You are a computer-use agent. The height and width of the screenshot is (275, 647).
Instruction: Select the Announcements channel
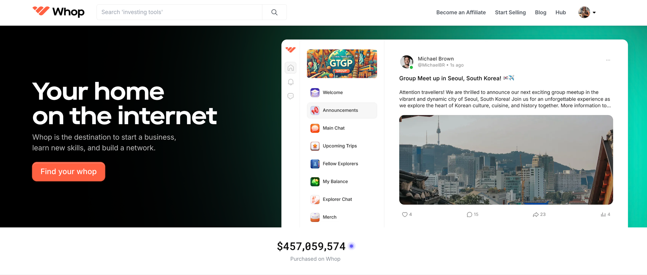[x=342, y=110]
